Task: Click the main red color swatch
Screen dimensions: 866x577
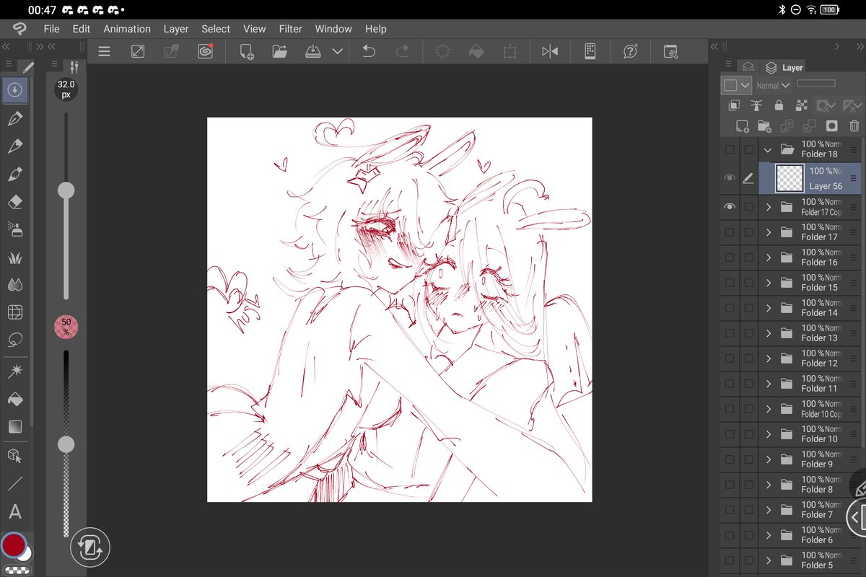Action: click(x=14, y=545)
